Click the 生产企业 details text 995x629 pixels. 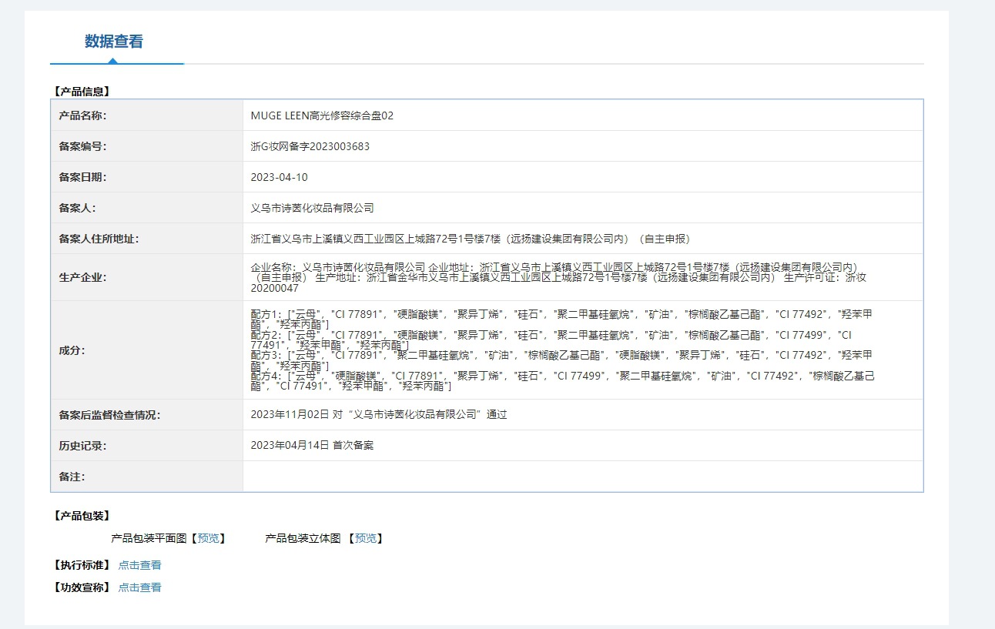pos(559,277)
